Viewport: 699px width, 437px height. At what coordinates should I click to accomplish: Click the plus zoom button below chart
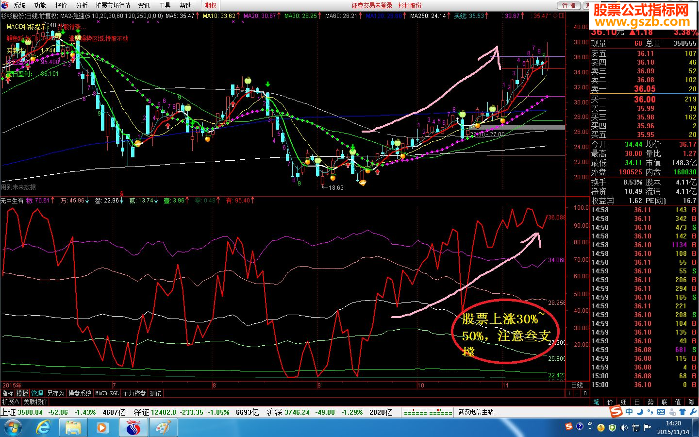[569, 393]
